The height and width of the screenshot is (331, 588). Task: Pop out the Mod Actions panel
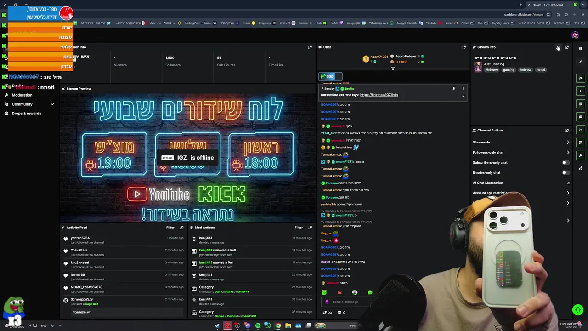(310, 228)
